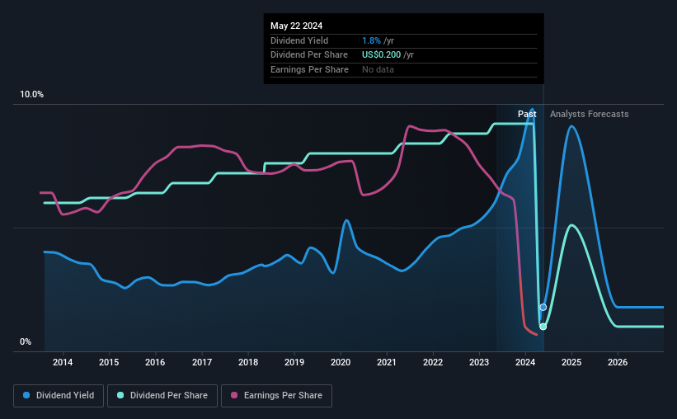
Task: Click the pink Earnings Per Share legend dot
Action: (x=234, y=395)
